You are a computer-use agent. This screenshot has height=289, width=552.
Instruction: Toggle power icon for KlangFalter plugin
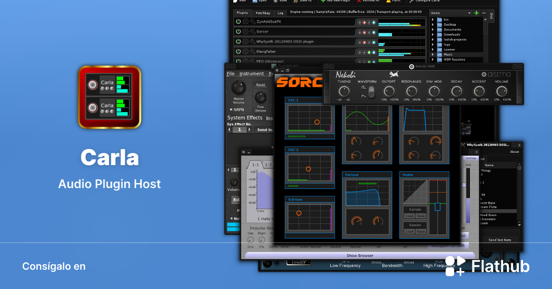coord(238,52)
